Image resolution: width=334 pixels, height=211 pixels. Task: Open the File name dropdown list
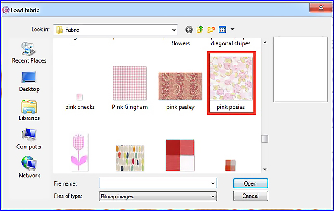coord(213,183)
